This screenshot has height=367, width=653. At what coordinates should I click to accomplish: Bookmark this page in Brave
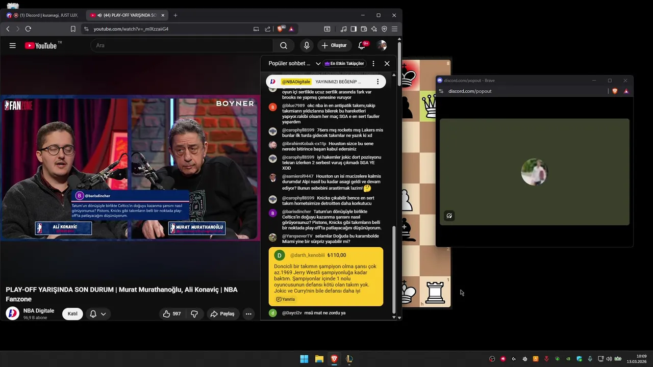73,29
